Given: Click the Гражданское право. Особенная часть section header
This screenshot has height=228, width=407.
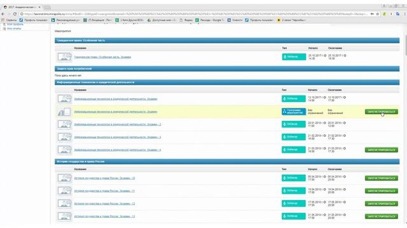Looking at the screenshot, I should coord(227,41).
